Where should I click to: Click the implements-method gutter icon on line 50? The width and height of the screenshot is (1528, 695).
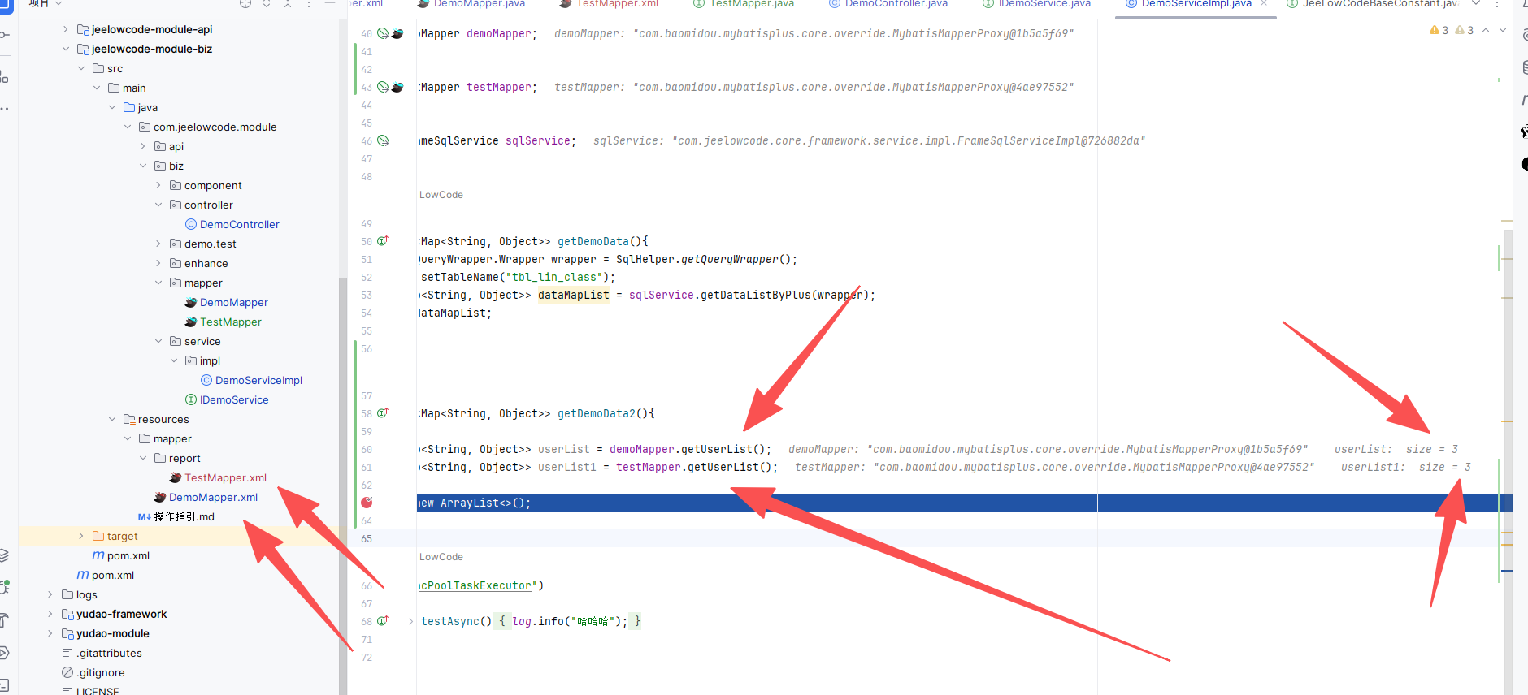coord(383,241)
